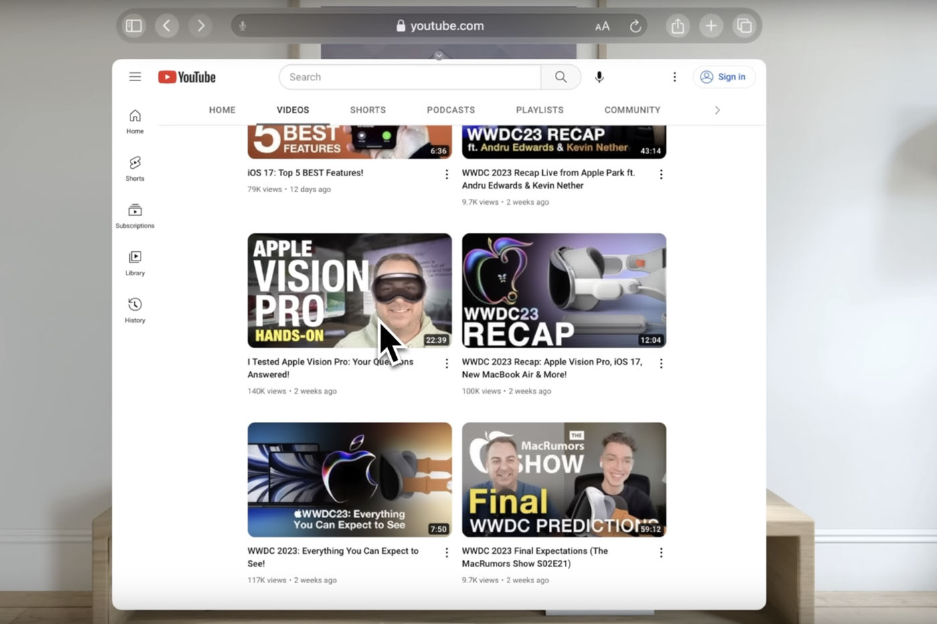Screen dimensions: 937x624
Task: Click the Sign in button
Action: 723,77
